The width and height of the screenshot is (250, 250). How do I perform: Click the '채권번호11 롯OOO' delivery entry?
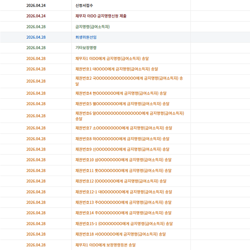[124, 171]
